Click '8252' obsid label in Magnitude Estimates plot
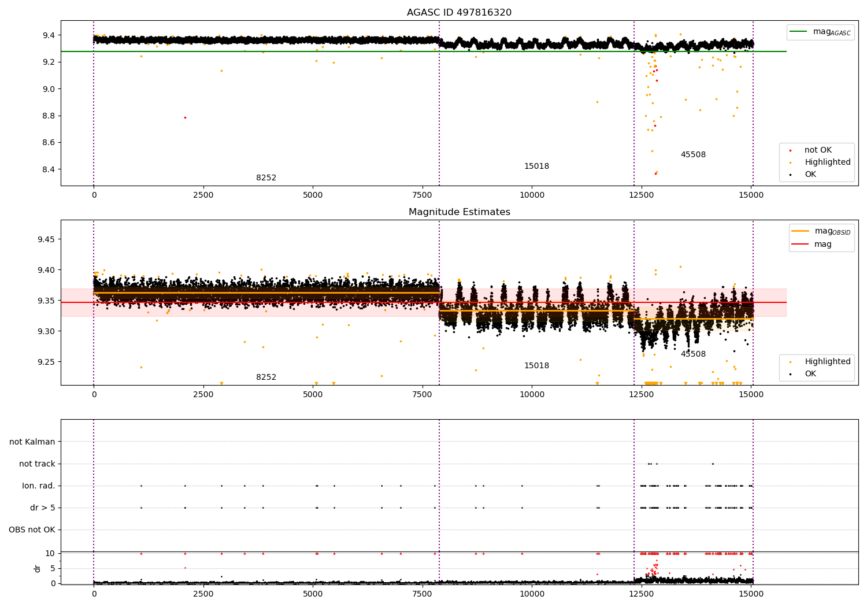 click(266, 377)
